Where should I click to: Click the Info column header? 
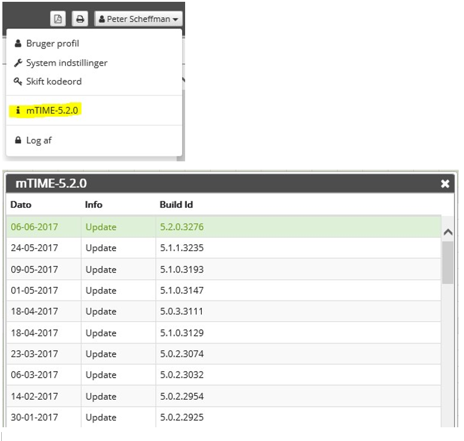click(94, 204)
